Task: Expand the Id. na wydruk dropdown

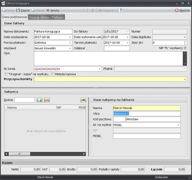Action: (x=178, y=125)
